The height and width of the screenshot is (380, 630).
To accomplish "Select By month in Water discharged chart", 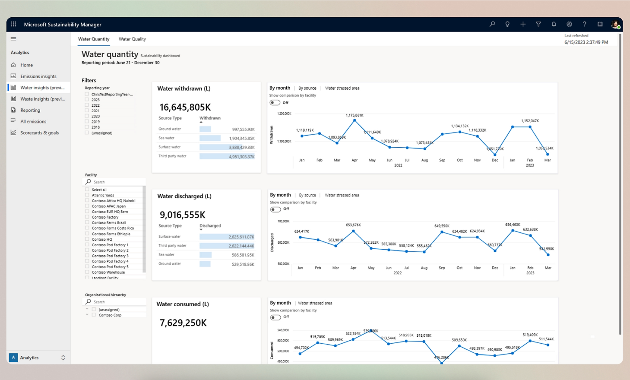I will tap(280, 195).
